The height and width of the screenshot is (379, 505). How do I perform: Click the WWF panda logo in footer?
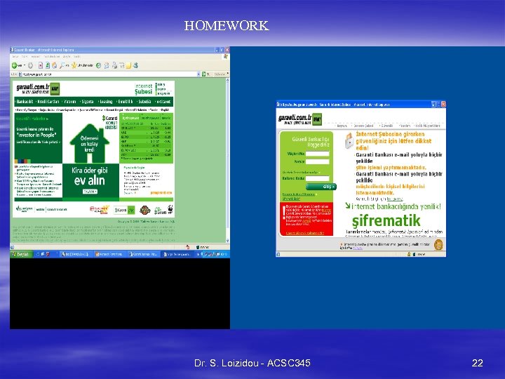(x=170, y=210)
